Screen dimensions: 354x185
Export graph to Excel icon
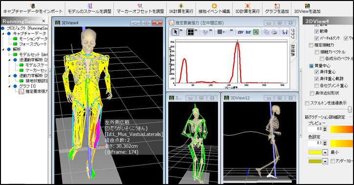click(256, 32)
